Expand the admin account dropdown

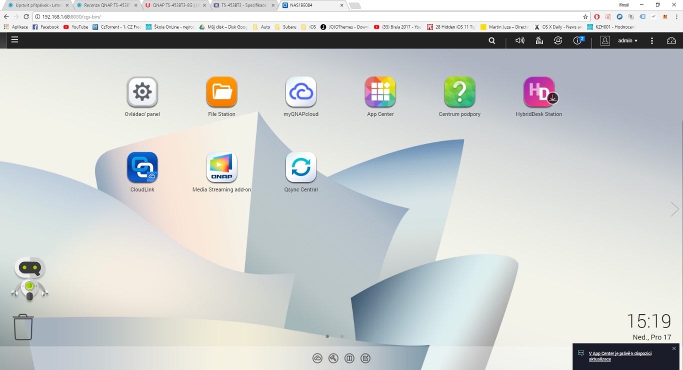(627, 40)
